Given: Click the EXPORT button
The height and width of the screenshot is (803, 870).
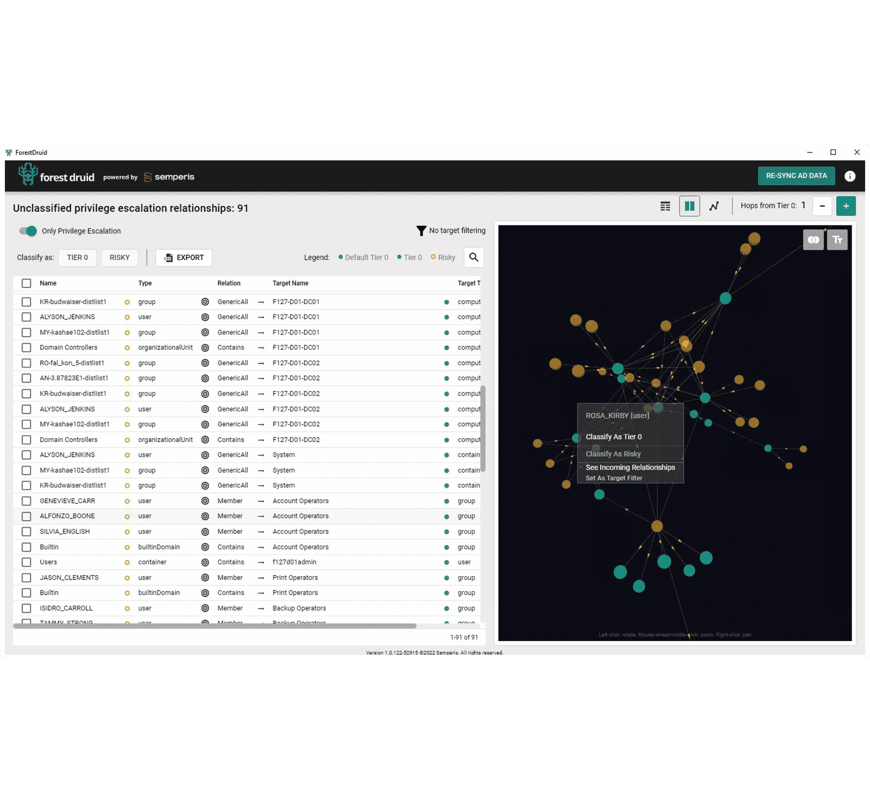Looking at the screenshot, I should click(x=184, y=258).
